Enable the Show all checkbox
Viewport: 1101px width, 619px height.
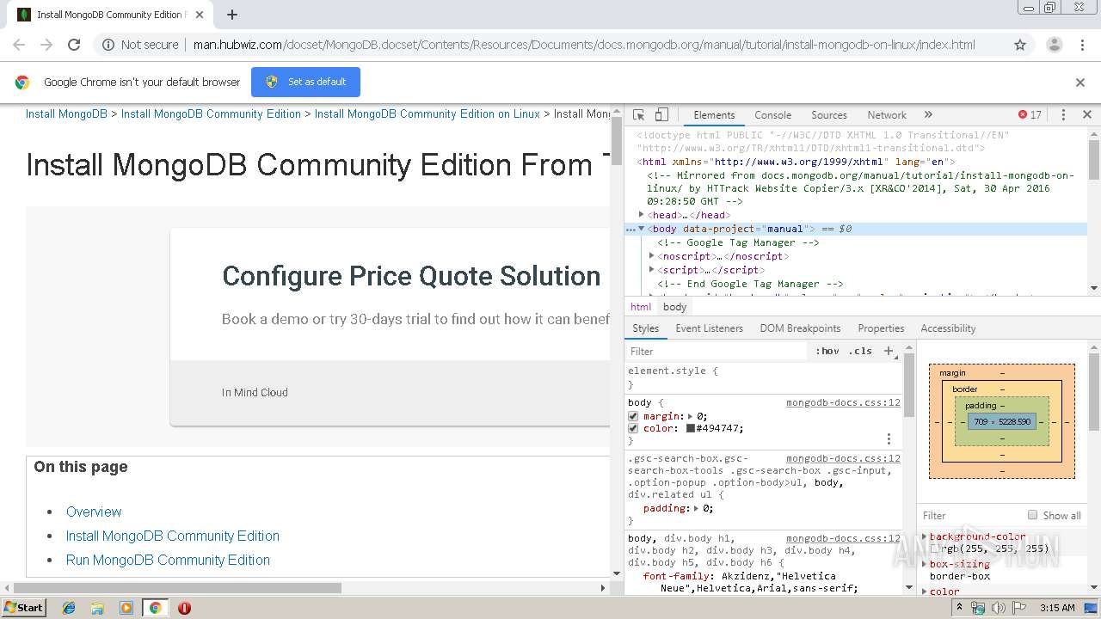pyautogui.click(x=1032, y=515)
